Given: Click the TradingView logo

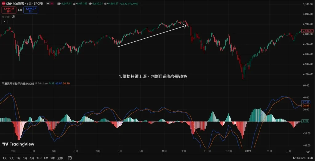Looking at the screenshot, I should 18,144.
